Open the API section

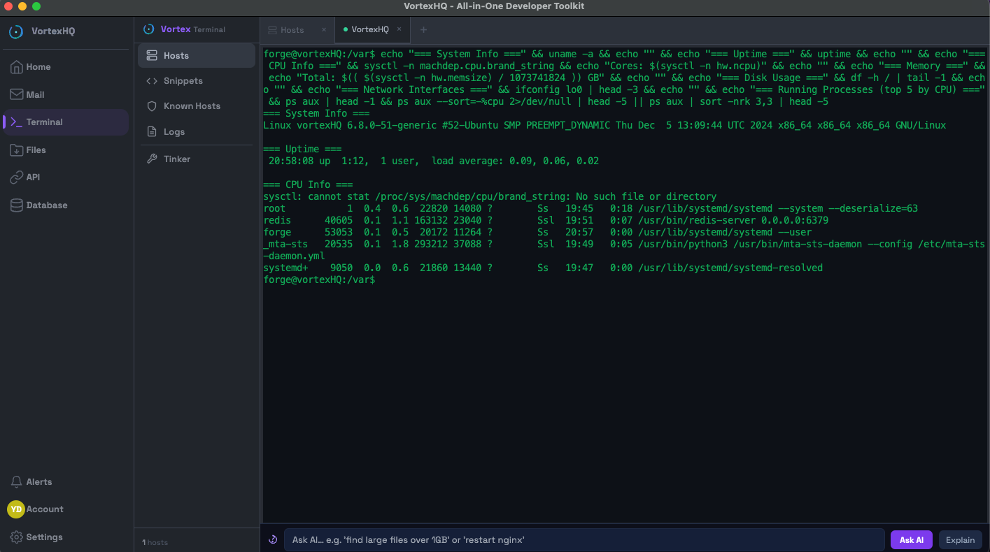pos(32,177)
